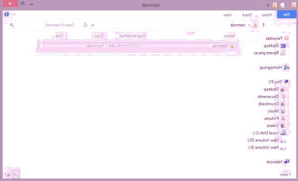Expand the address bar history dropdown
The image size is (298, 181).
pos(92,25)
